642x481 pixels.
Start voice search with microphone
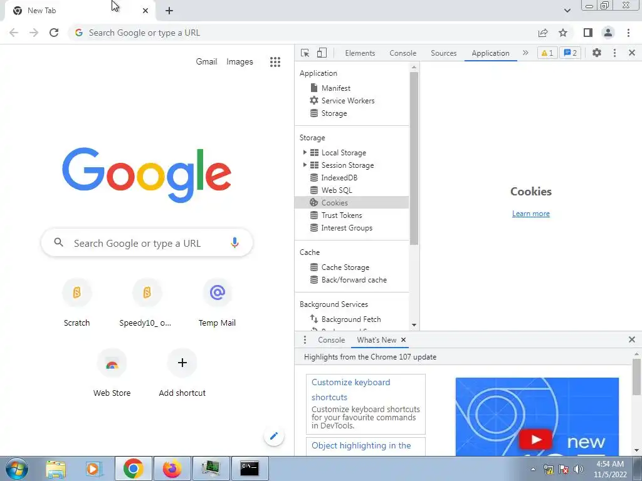234,243
